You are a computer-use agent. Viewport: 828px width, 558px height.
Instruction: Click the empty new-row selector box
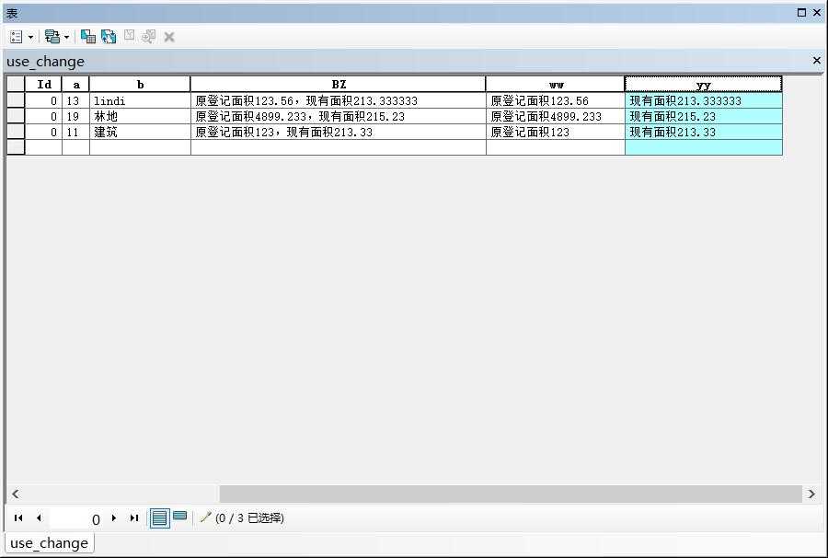(16, 147)
